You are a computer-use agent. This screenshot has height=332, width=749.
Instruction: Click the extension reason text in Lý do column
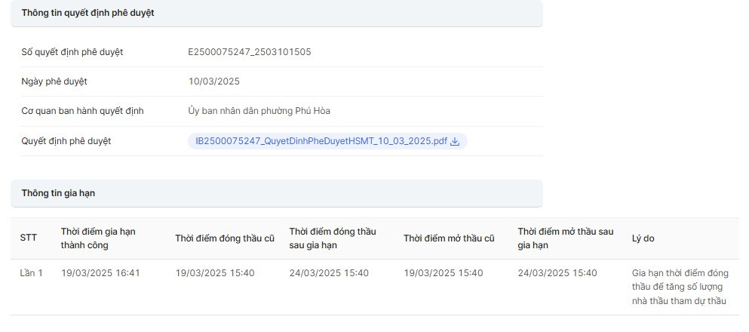pos(679,287)
